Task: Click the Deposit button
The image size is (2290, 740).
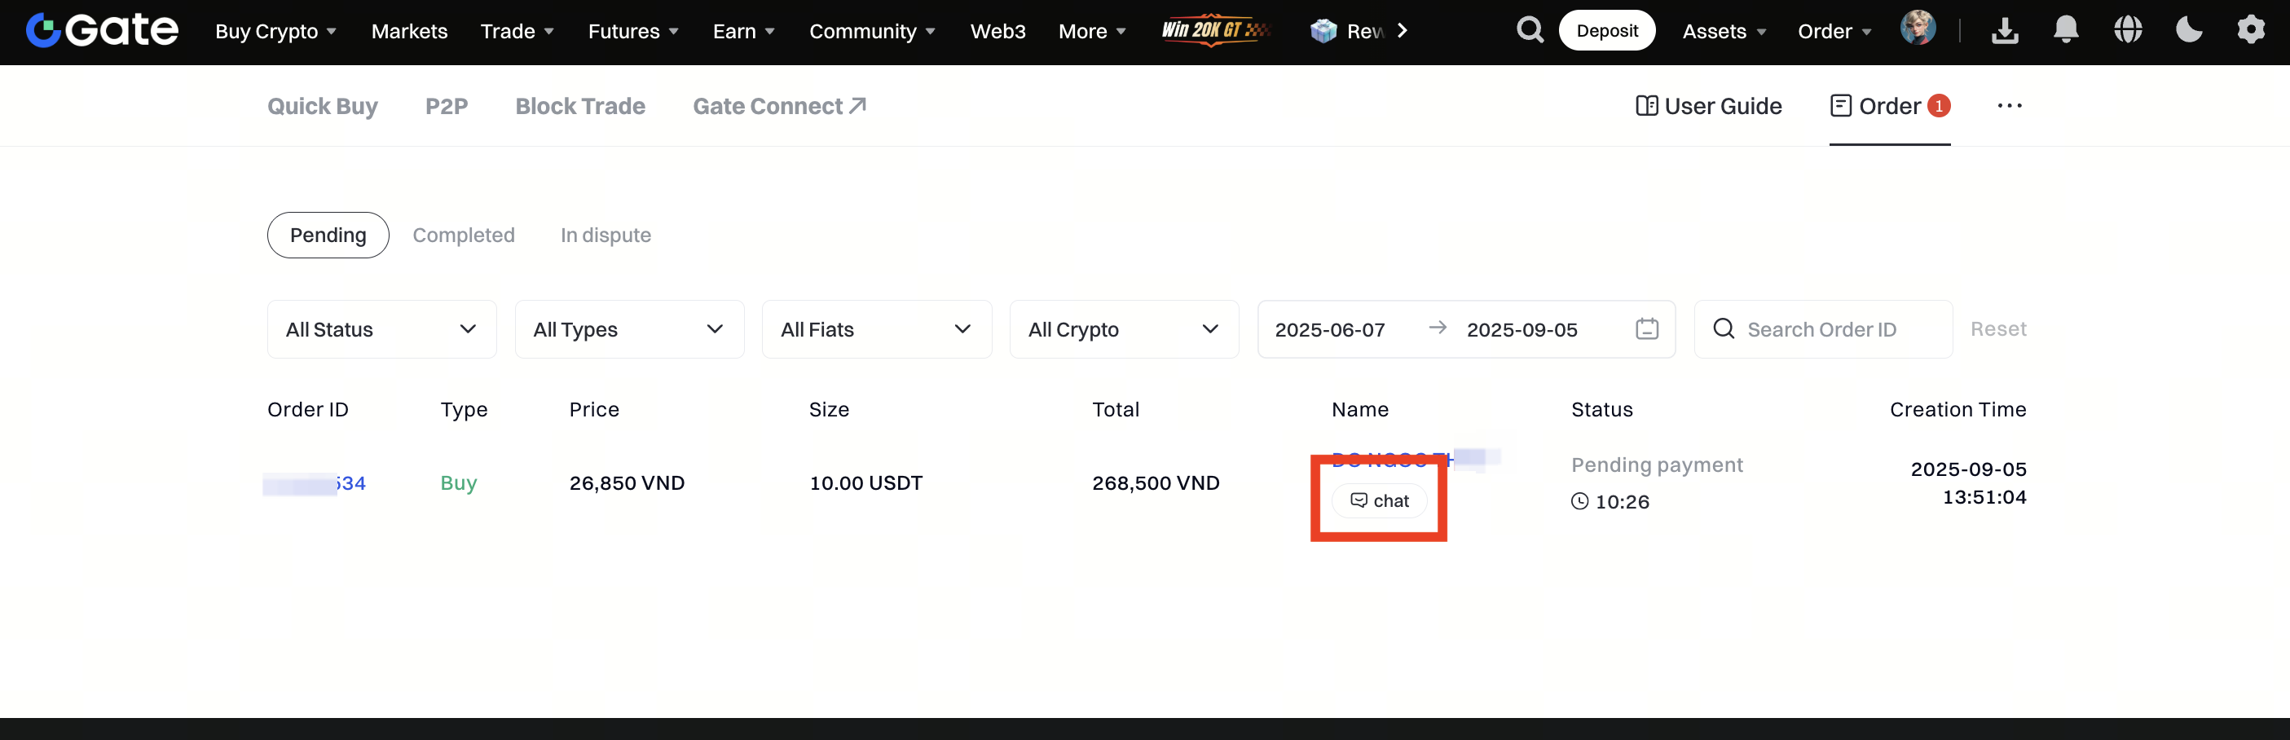Action: pos(1606,30)
